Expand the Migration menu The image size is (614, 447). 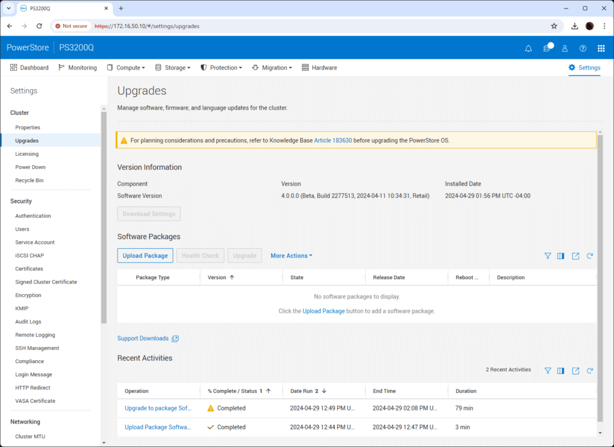[x=272, y=68]
